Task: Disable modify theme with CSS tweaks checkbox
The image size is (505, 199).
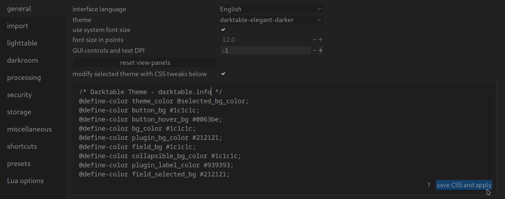Action: tap(223, 74)
